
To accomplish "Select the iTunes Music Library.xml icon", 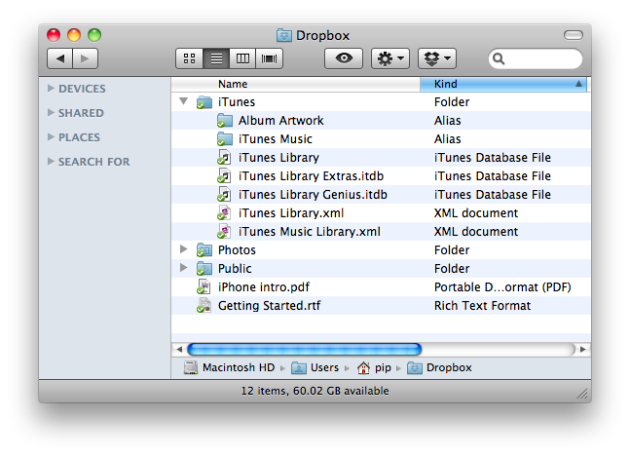I will tap(225, 232).
